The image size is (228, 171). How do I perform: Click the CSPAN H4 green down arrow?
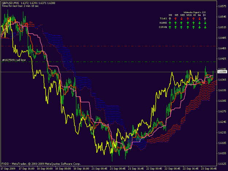point(200,27)
